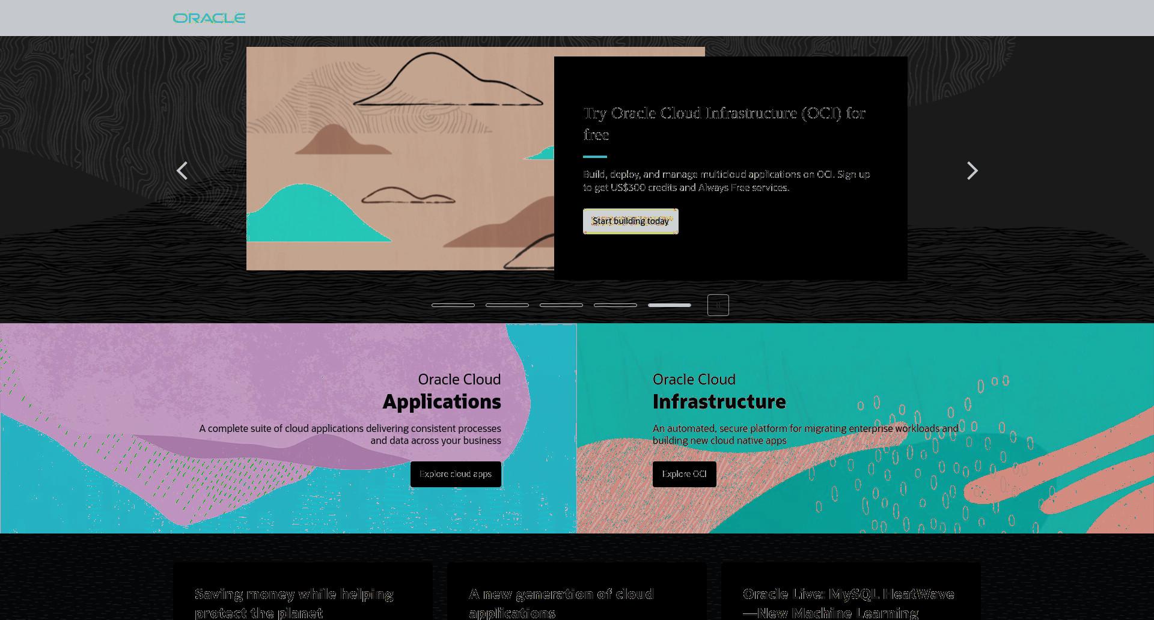Click the Explore cloud apps button
This screenshot has width=1154, height=620.
click(x=456, y=474)
